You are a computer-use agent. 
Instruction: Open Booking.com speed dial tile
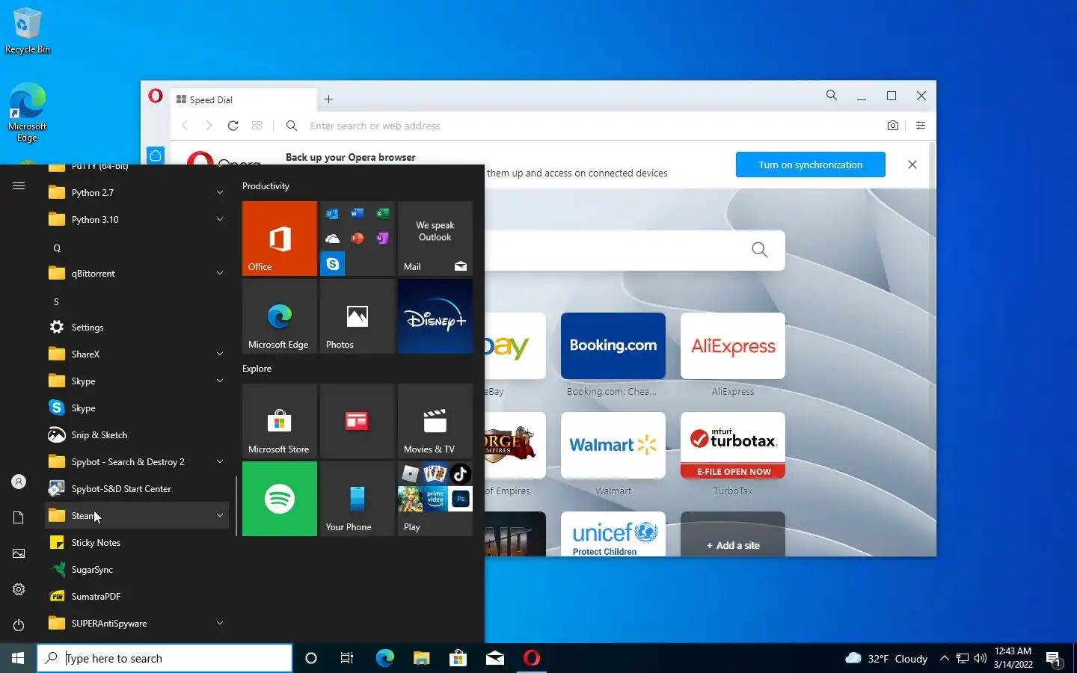pos(613,346)
